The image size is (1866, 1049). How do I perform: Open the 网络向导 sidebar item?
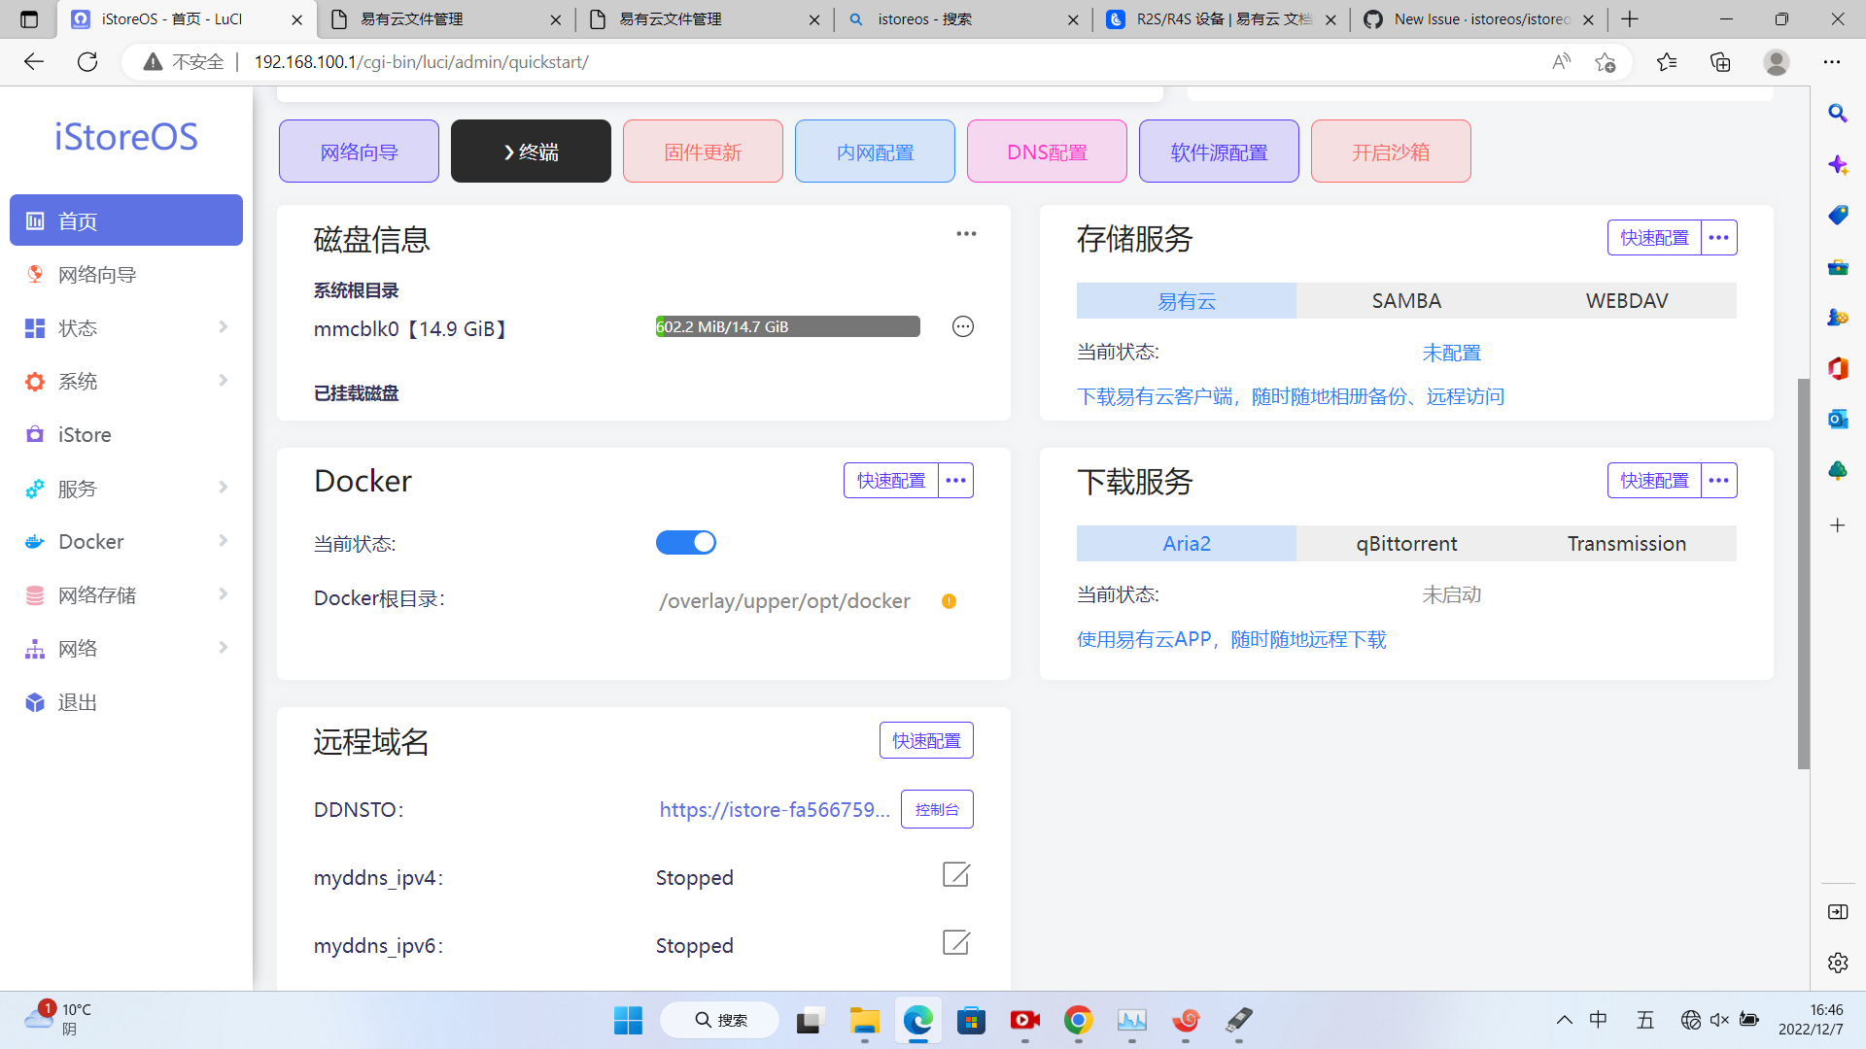(x=97, y=275)
